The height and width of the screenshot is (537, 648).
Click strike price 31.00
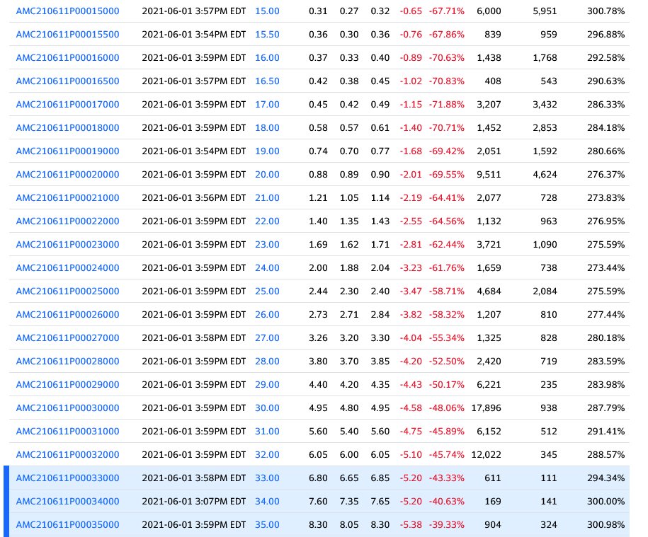point(267,431)
